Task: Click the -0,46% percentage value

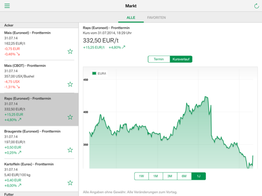Action: [10, 54]
